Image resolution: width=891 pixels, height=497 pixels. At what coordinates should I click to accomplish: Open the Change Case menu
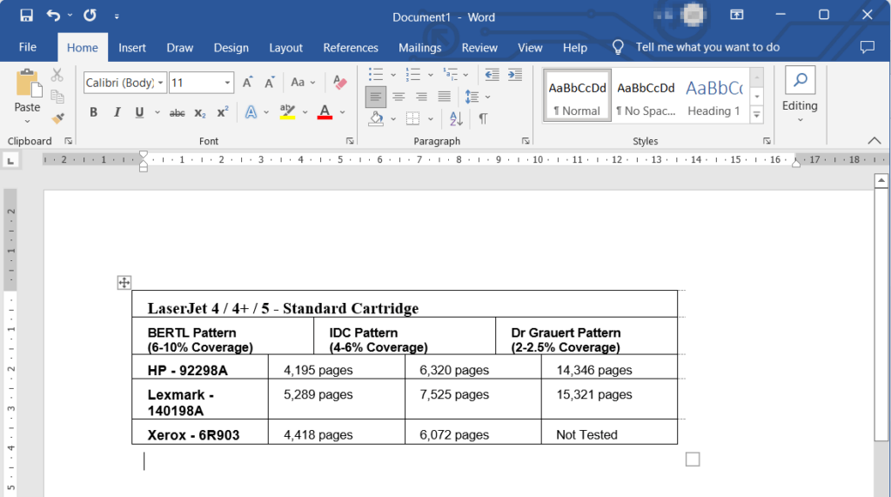[302, 83]
